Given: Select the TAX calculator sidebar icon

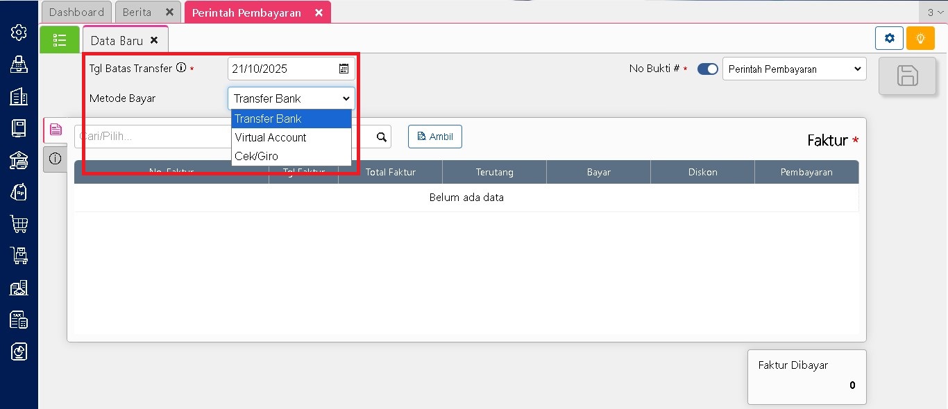Looking at the screenshot, I should [19, 320].
